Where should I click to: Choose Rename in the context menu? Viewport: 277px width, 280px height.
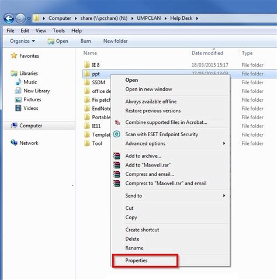point(134,248)
